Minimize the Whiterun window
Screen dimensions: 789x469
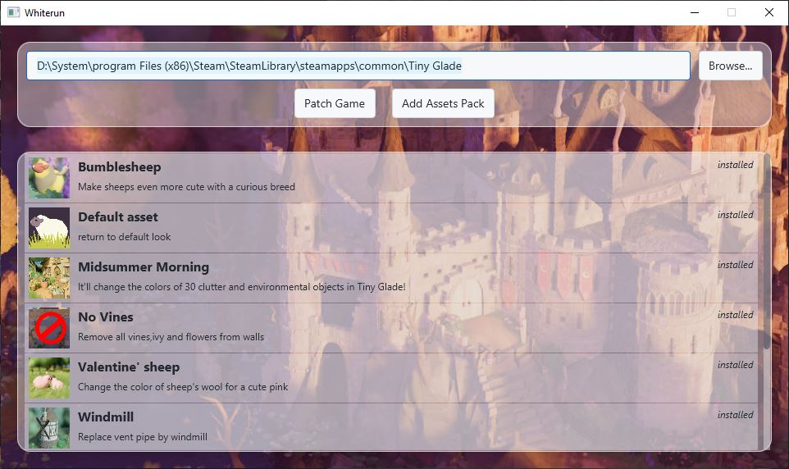tap(695, 12)
